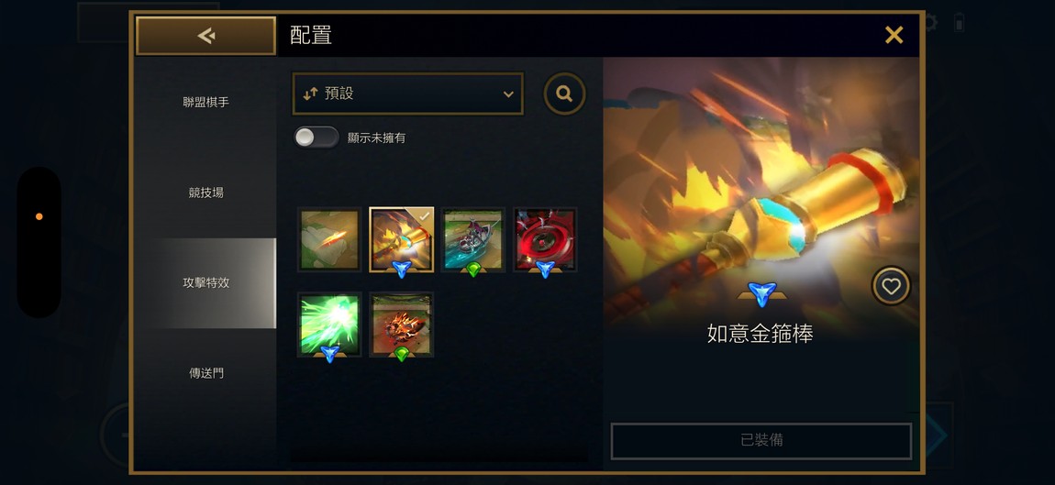Select the red target attack effect
This screenshot has height=485, width=1055.
(545, 240)
